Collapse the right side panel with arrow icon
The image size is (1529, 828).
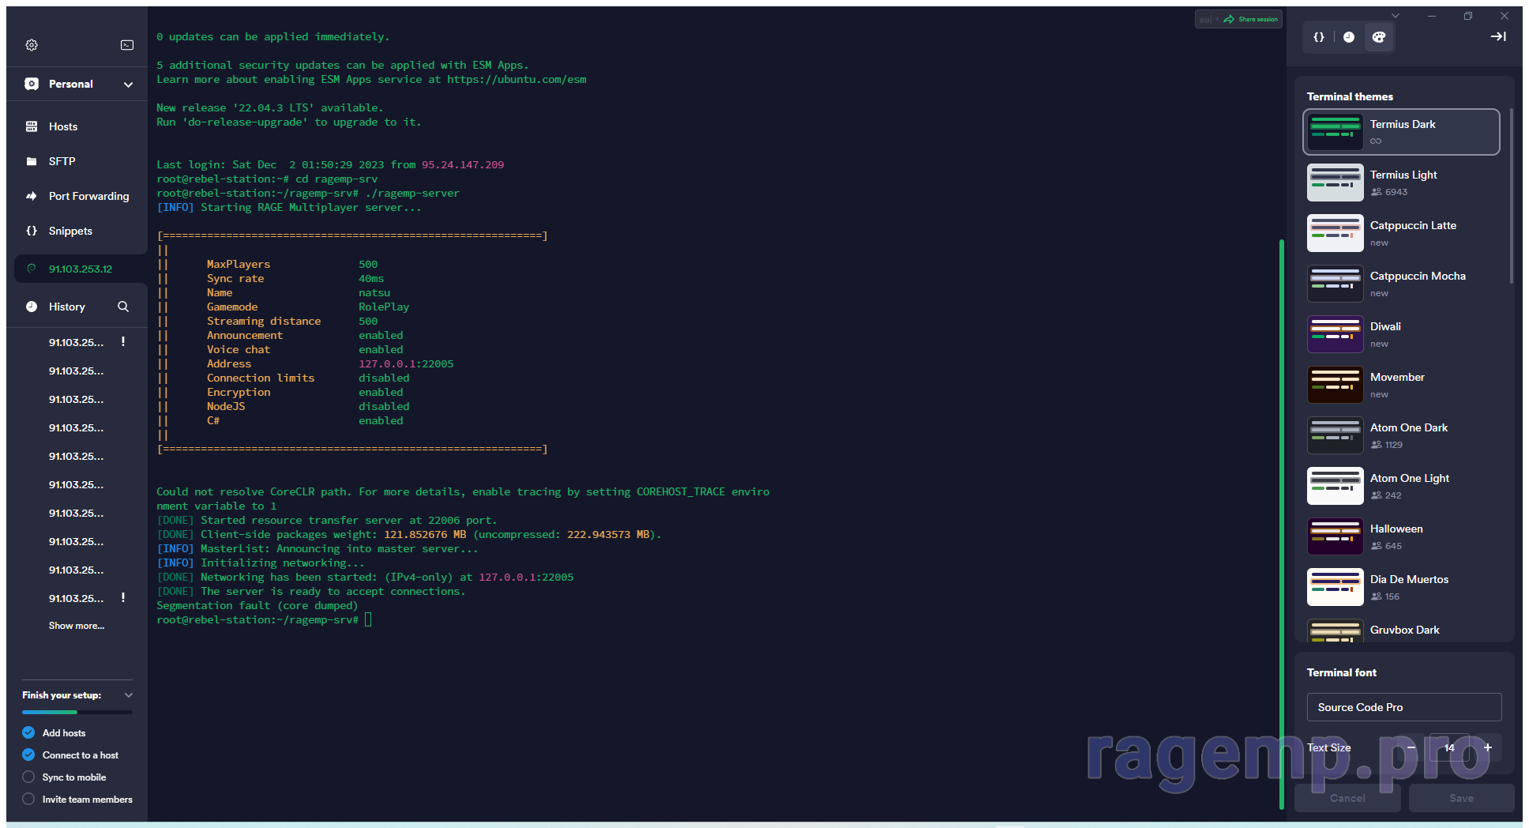pyautogui.click(x=1497, y=37)
